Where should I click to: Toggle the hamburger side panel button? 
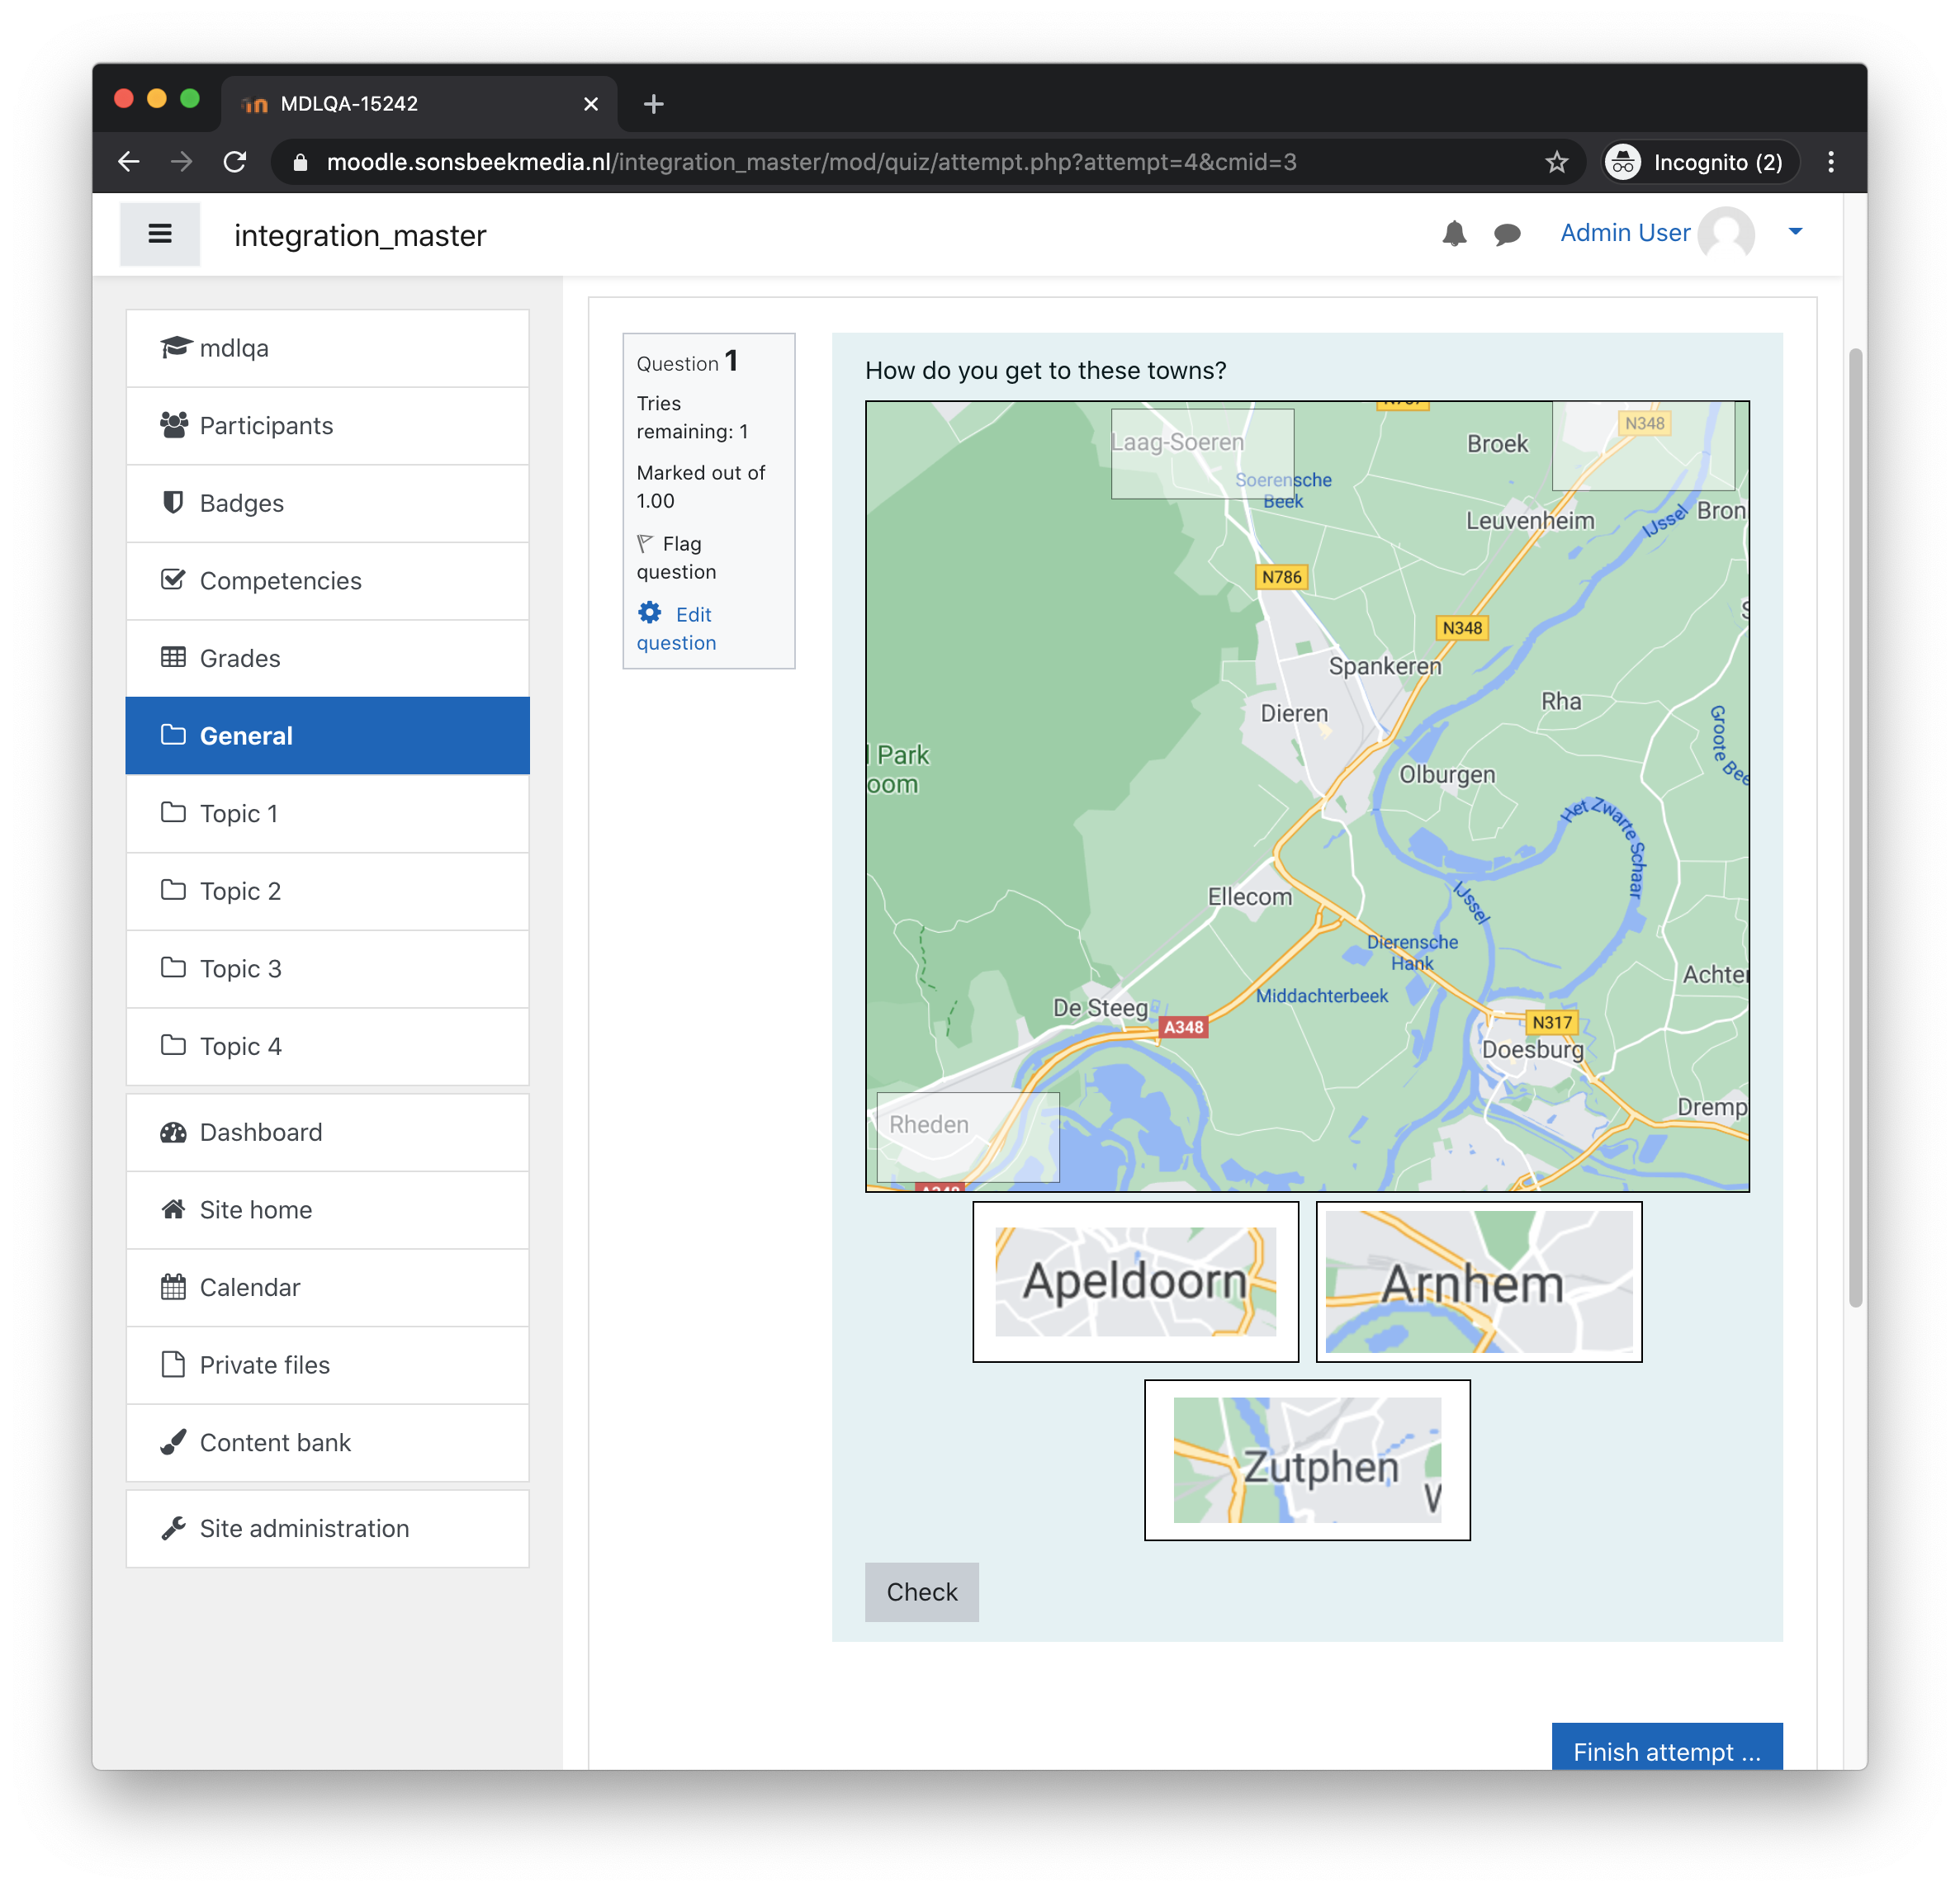(x=160, y=234)
